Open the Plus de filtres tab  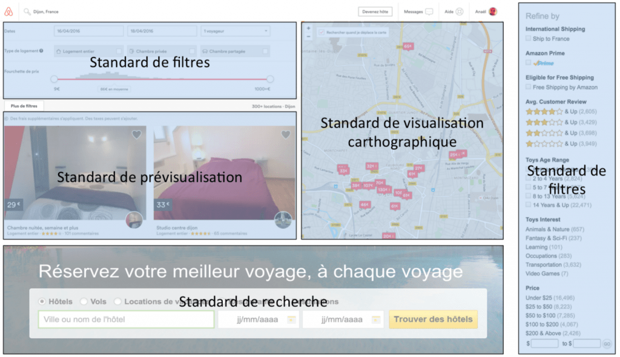[x=24, y=106]
